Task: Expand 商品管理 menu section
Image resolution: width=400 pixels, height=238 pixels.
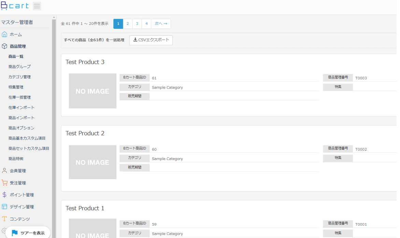Action: (18, 47)
